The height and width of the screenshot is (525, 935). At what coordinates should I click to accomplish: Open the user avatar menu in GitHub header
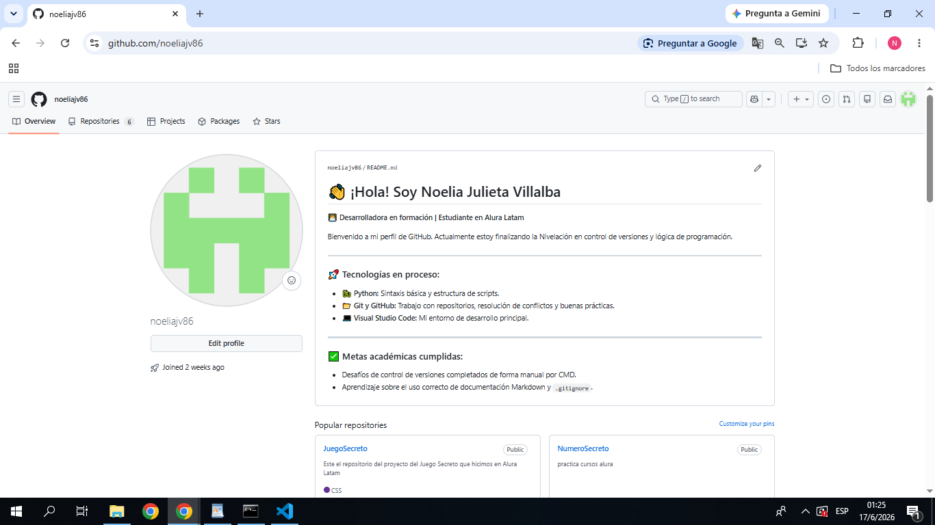coord(908,99)
